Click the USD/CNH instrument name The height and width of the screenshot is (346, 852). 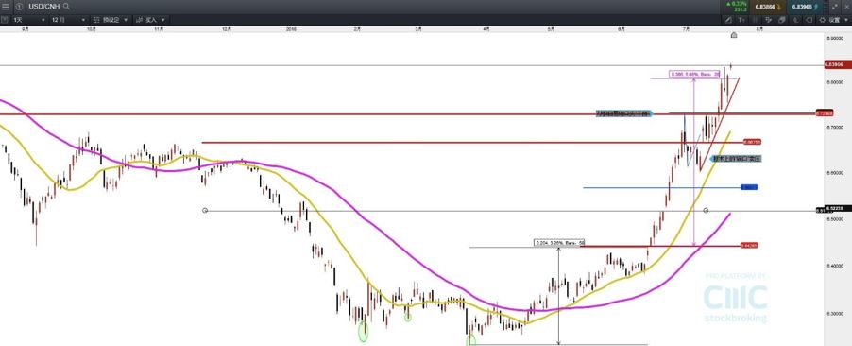44,7
